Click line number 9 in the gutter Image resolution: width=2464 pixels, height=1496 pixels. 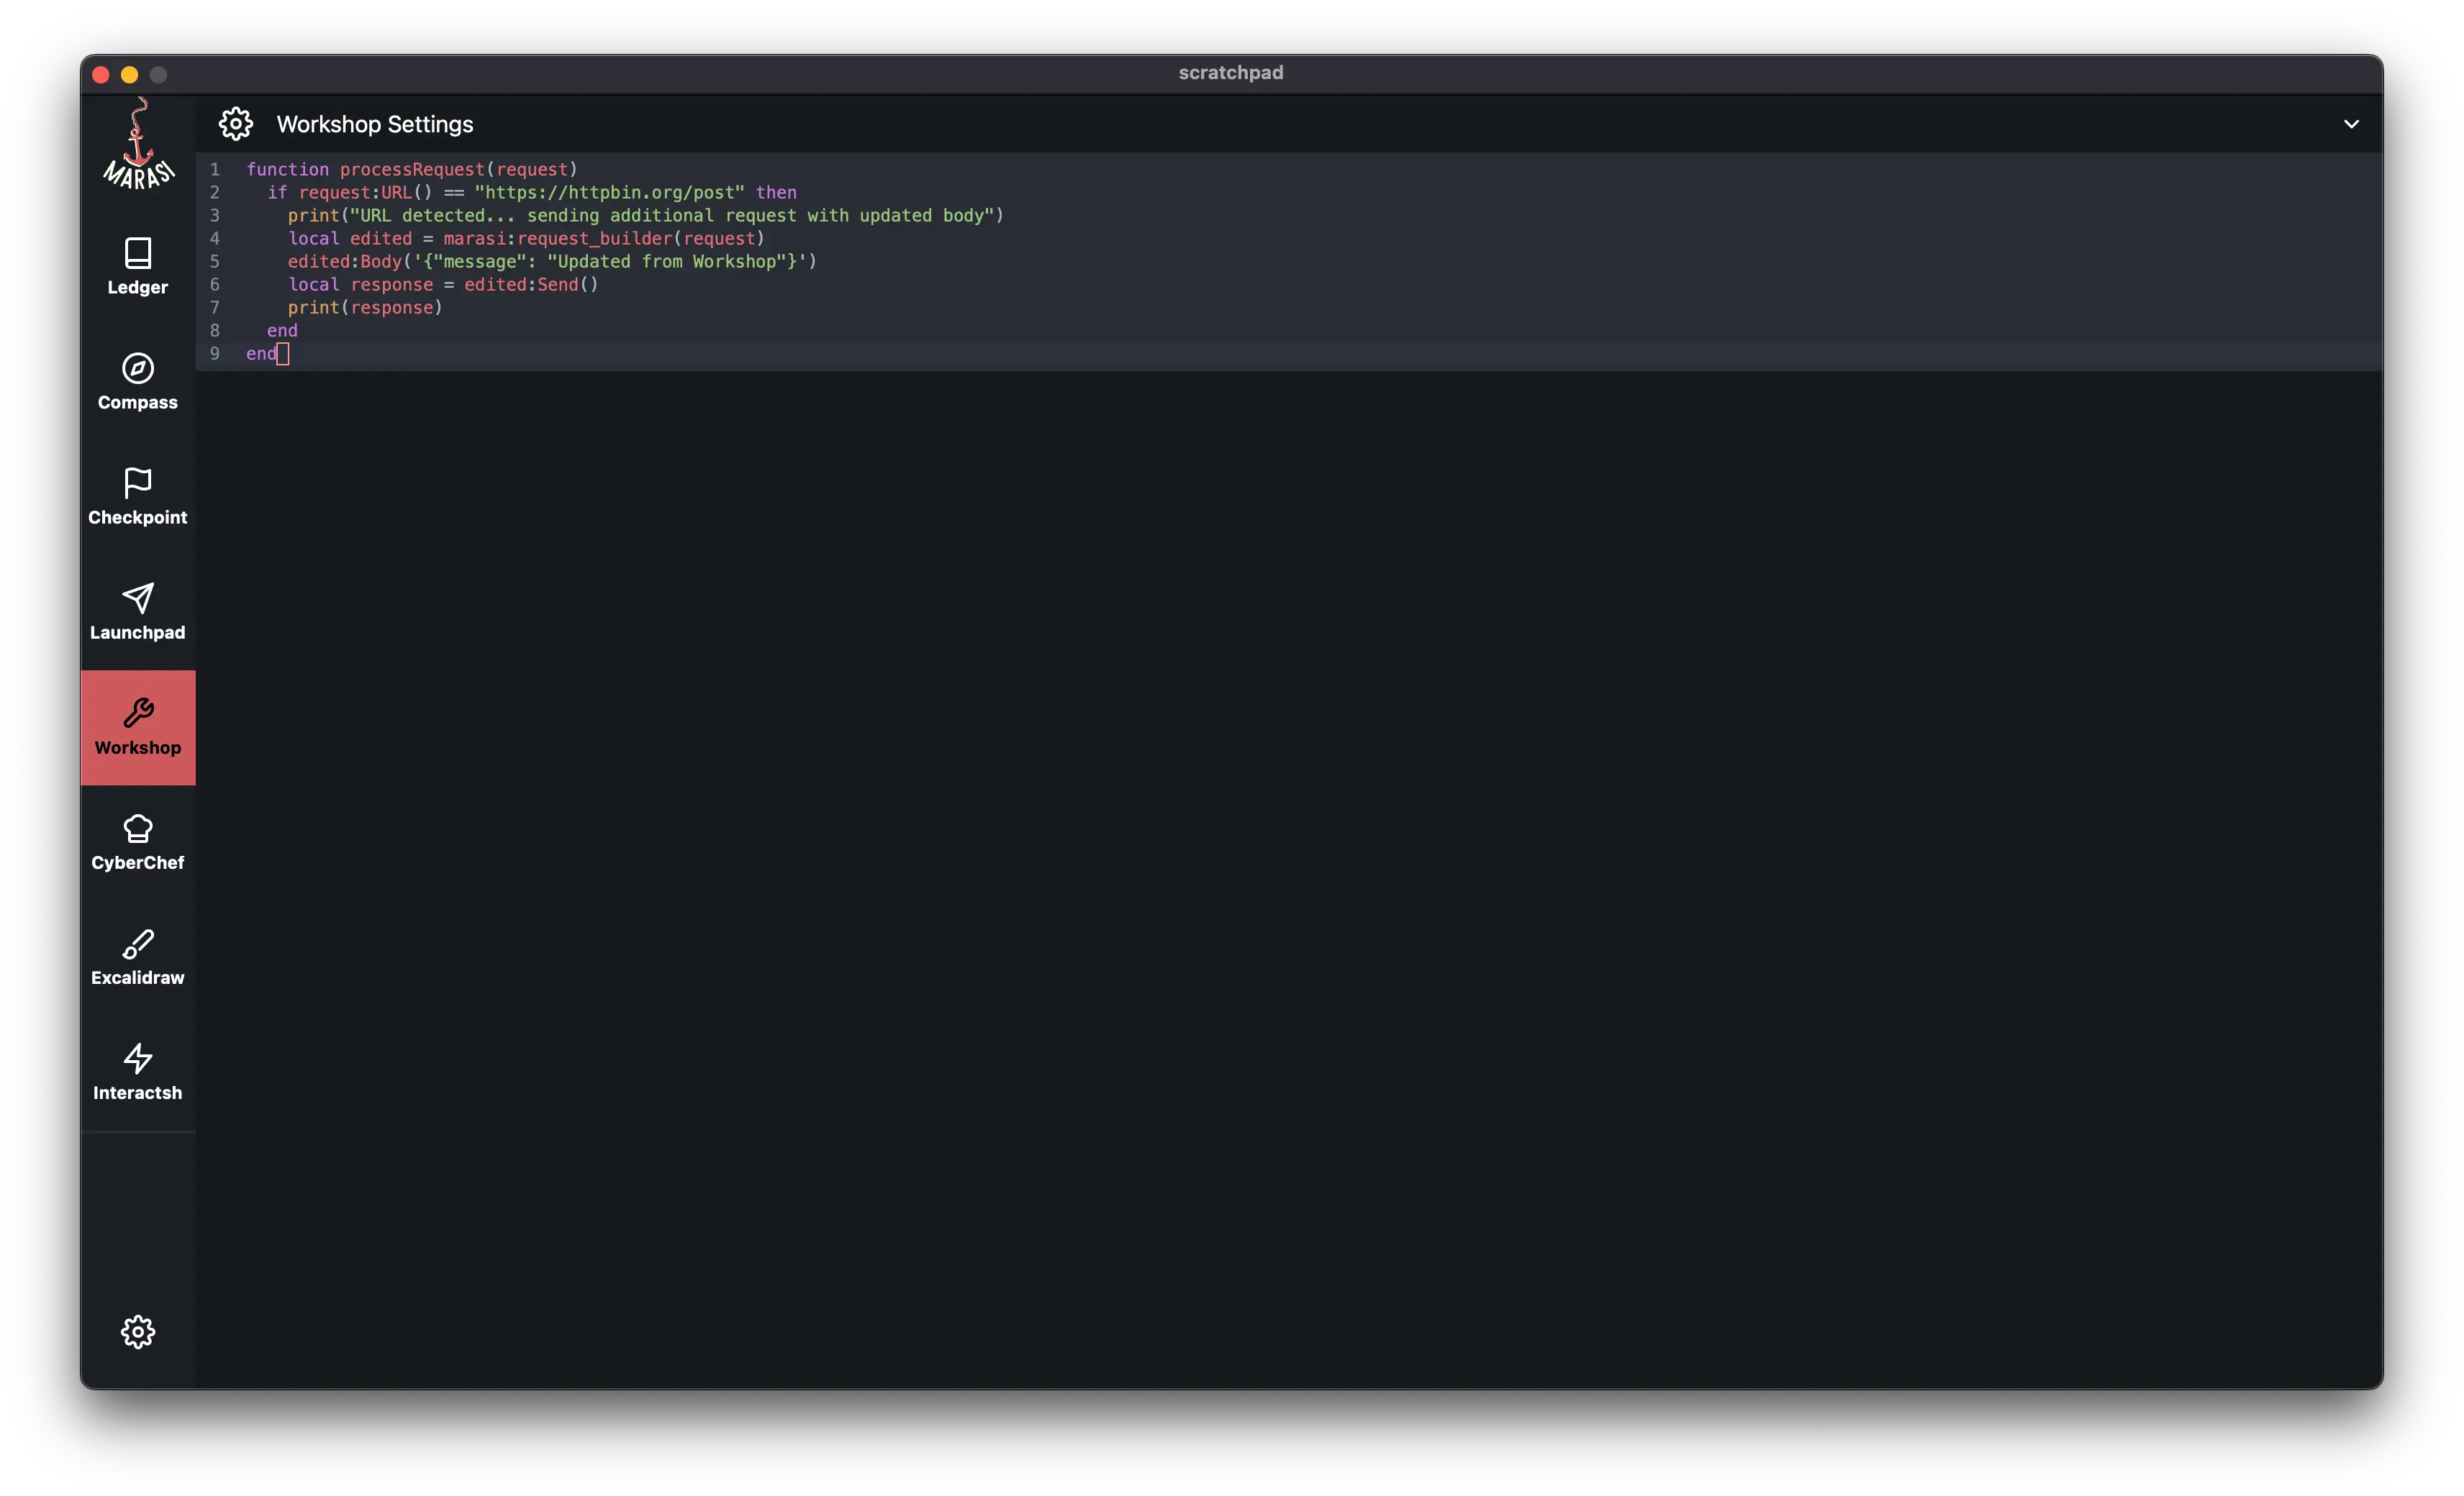pos(214,352)
